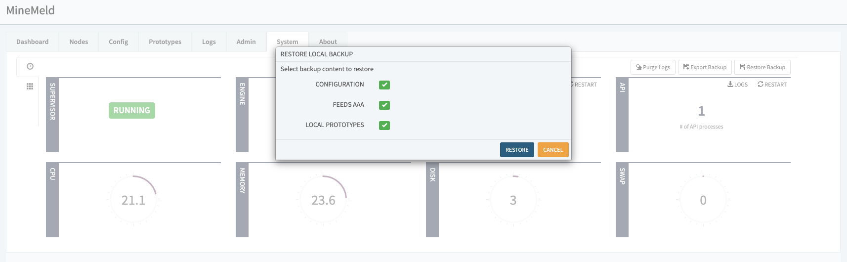Click the Purge Logs button

click(x=653, y=67)
